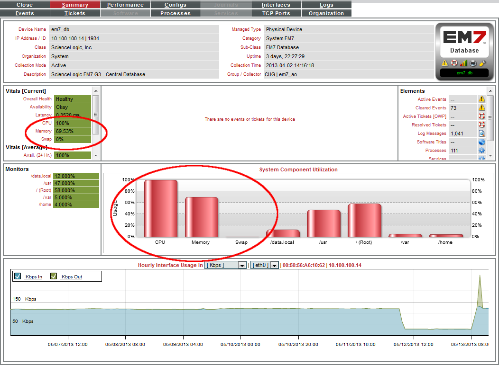Click the Resolved Tickets life ring icon

pyautogui.click(x=482, y=125)
